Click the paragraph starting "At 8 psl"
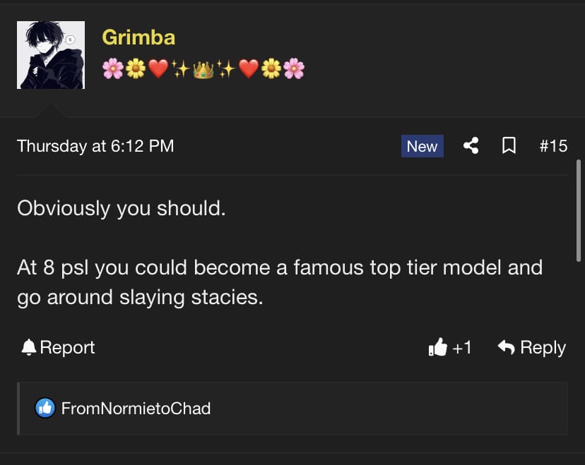This screenshot has height=465, width=585. (x=279, y=282)
